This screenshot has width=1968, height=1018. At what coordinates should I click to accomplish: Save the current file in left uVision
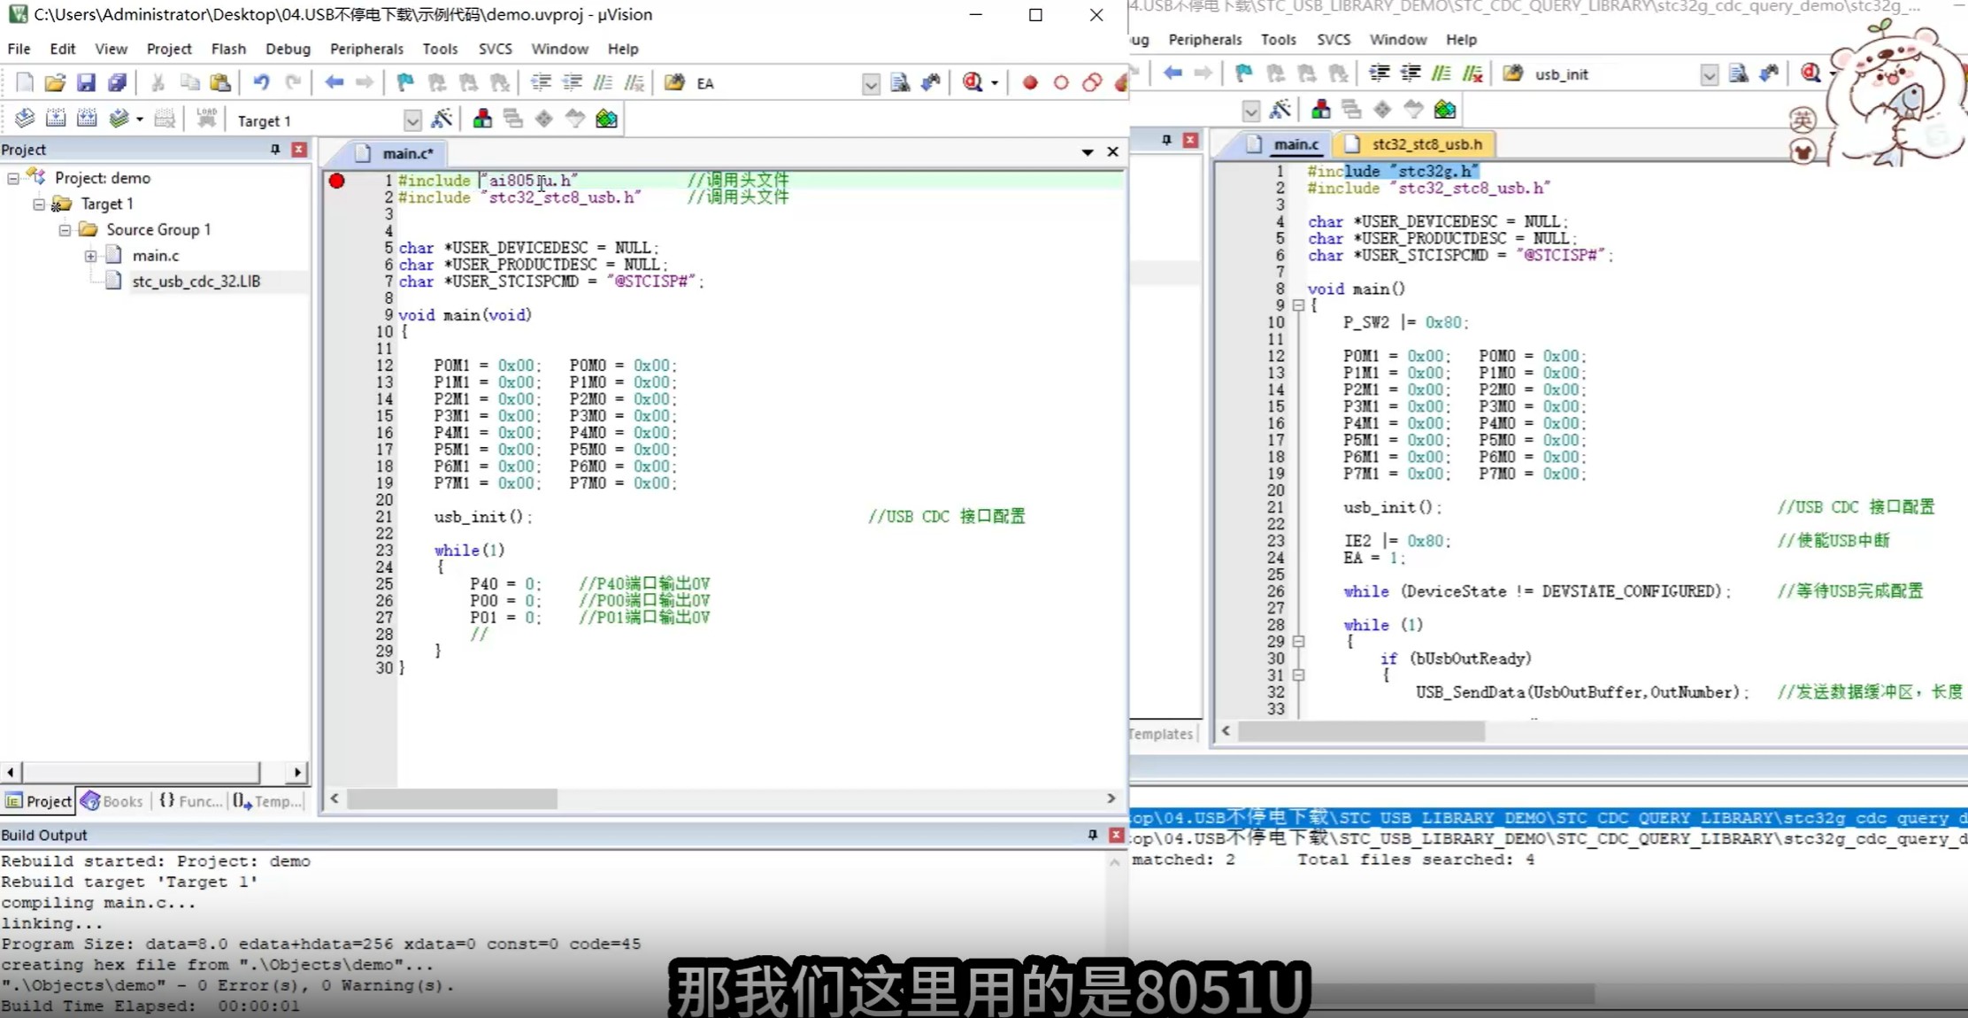tap(86, 82)
